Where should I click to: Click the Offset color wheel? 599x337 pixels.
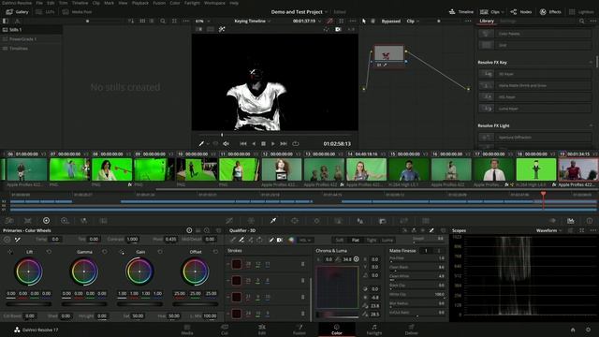195,271
